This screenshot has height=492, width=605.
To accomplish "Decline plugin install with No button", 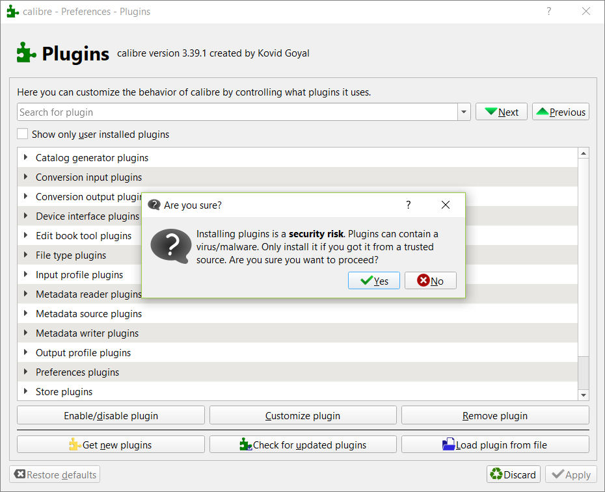I will pos(430,281).
